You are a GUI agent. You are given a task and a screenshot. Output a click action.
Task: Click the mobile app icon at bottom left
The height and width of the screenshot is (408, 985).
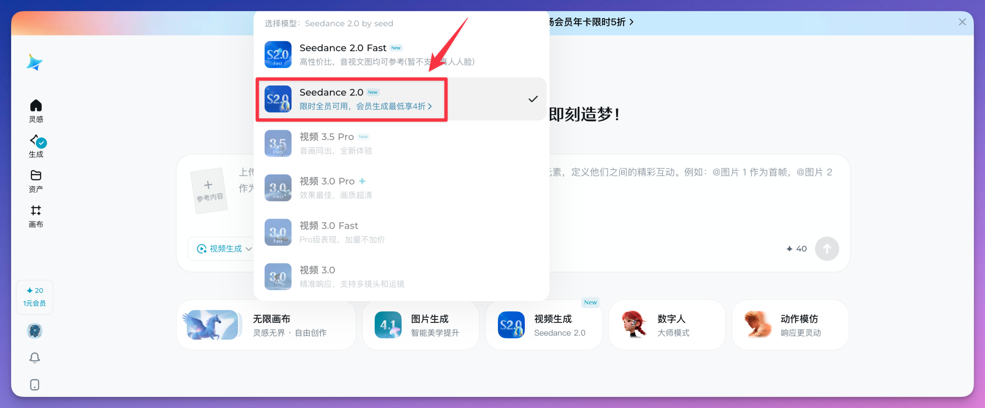pos(34,384)
